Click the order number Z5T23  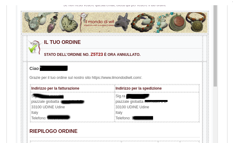pos(97,55)
